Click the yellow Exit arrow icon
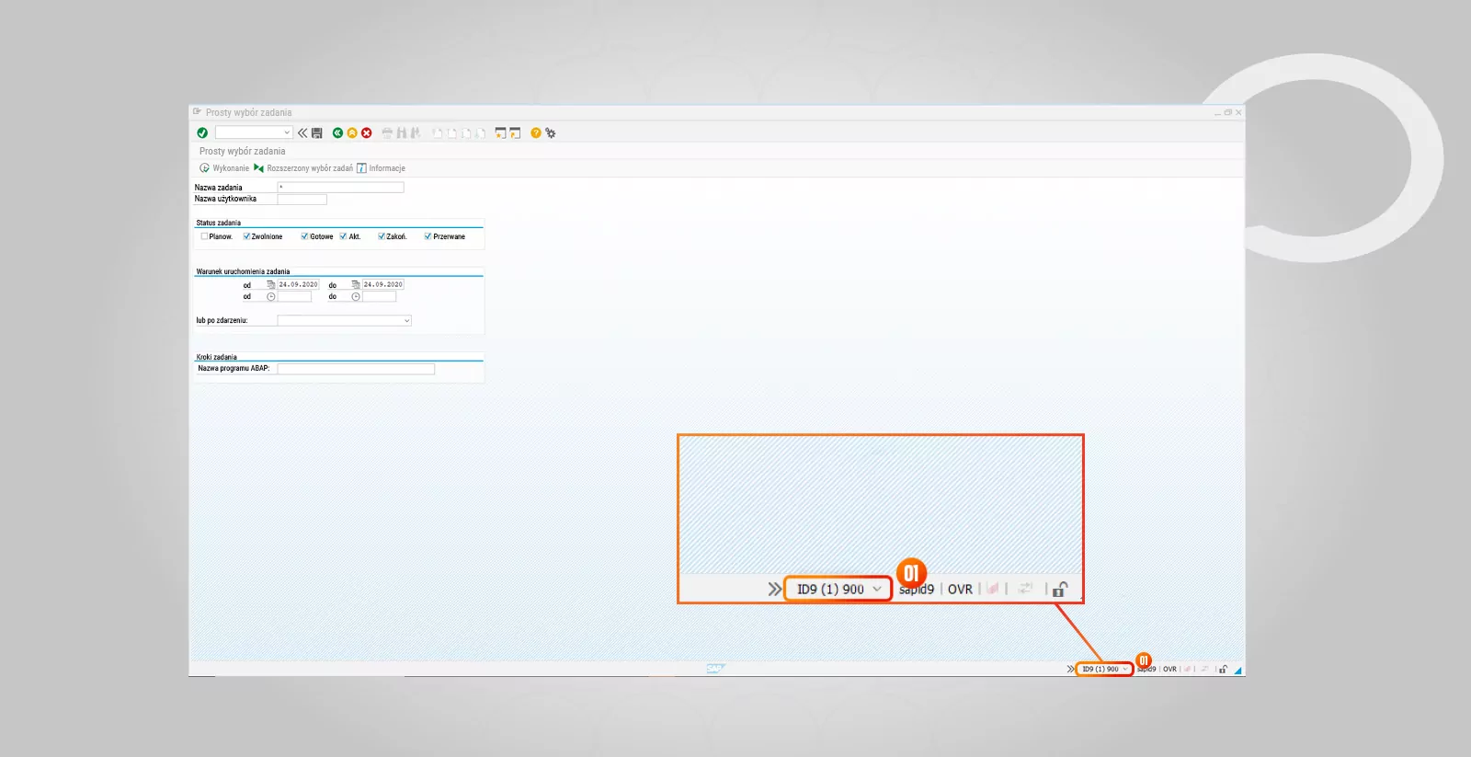 [352, 133]
